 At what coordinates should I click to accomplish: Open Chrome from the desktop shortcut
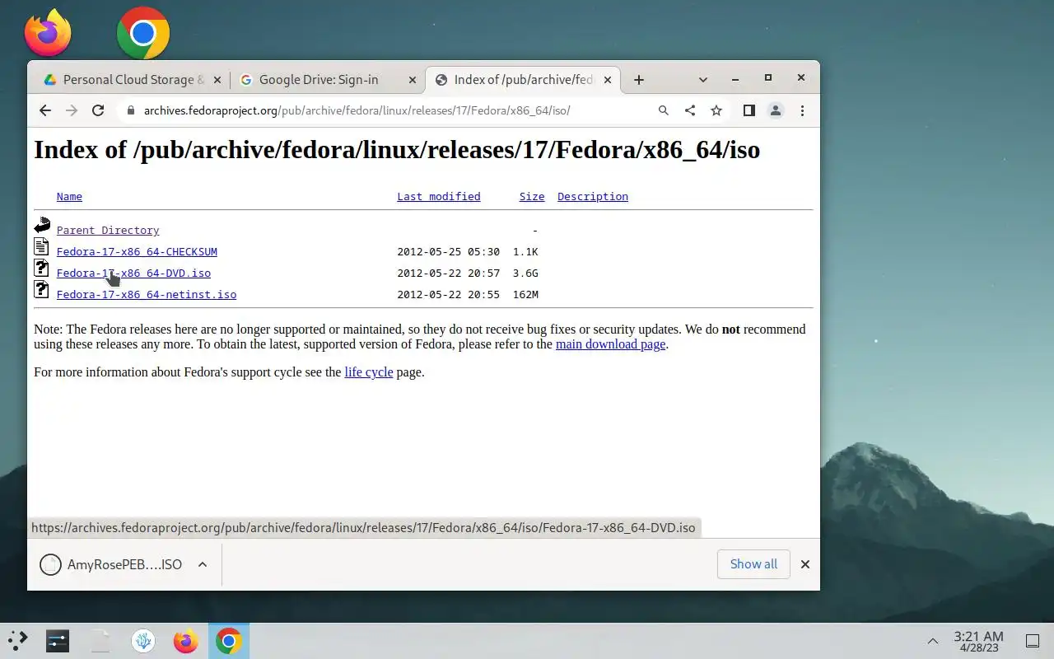coord(143,33)
